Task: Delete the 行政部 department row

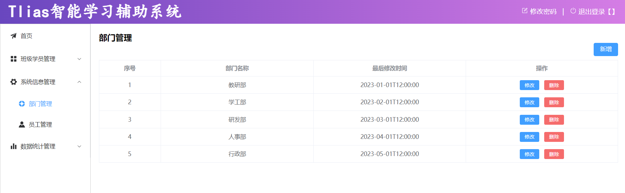Action: (x=554, y=154)
